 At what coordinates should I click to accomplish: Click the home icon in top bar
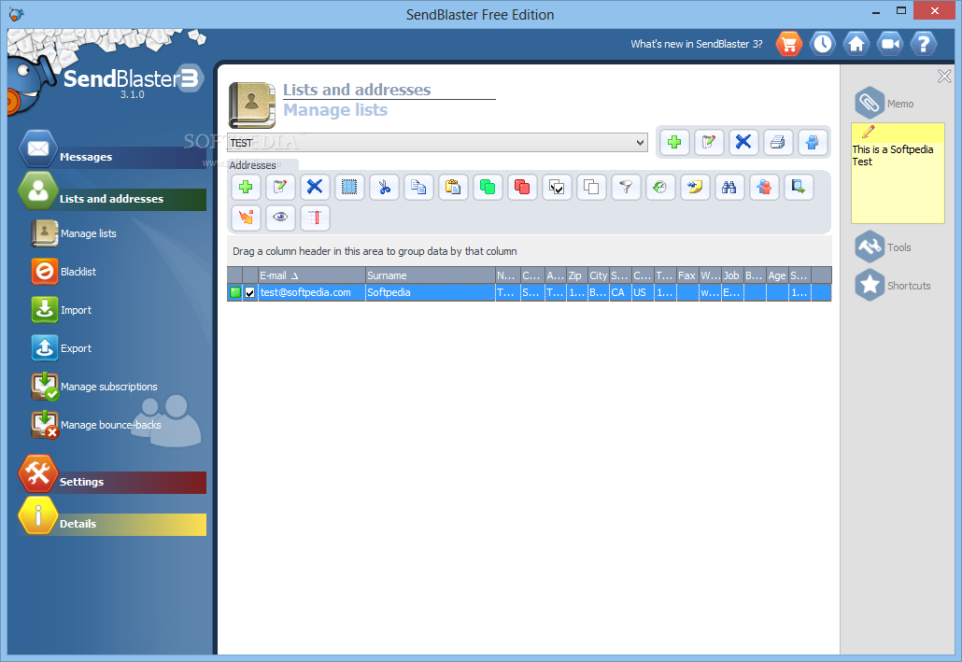coord(856,44)
